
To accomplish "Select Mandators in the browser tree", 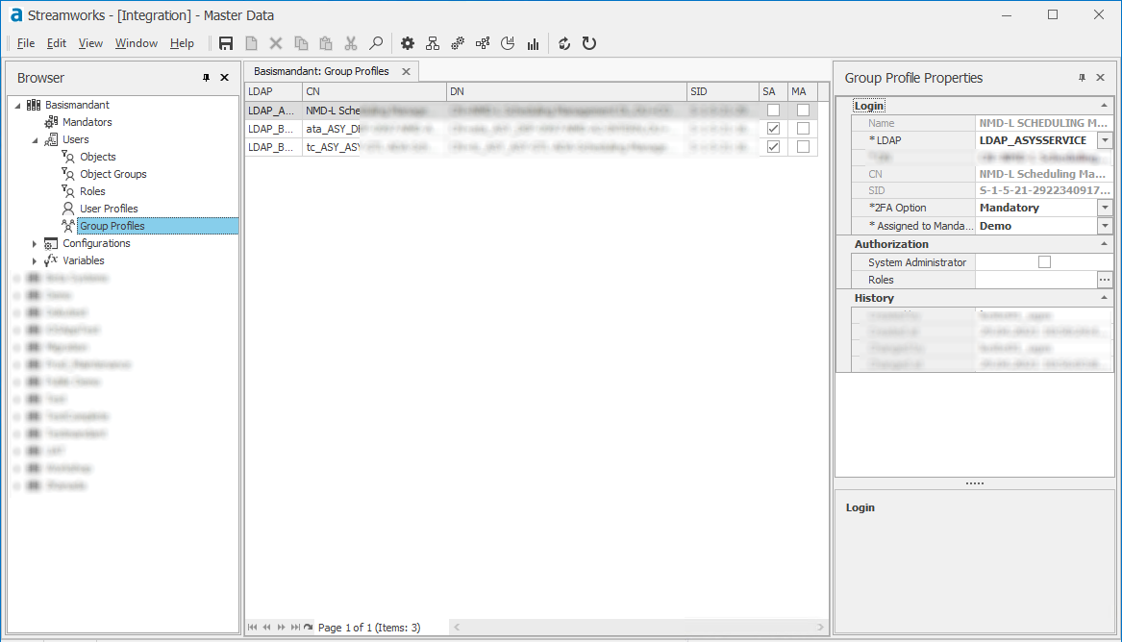I will click(87, 122).
